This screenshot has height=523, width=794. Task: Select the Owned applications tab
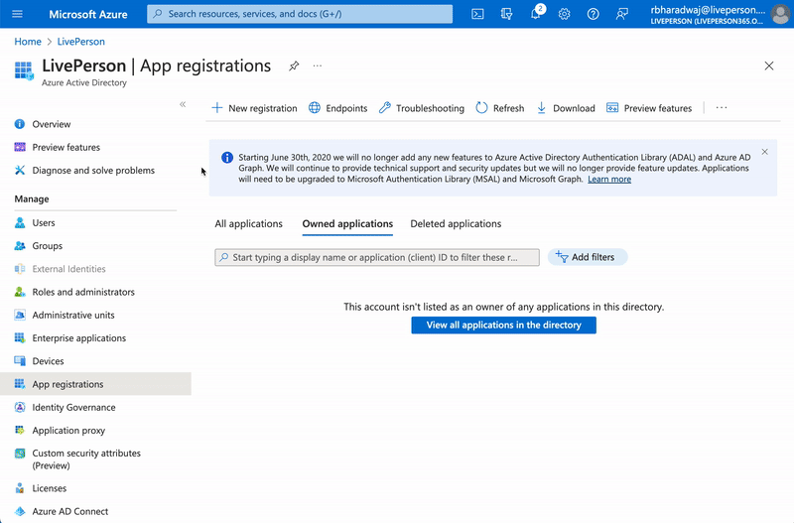tap(347, 223)
